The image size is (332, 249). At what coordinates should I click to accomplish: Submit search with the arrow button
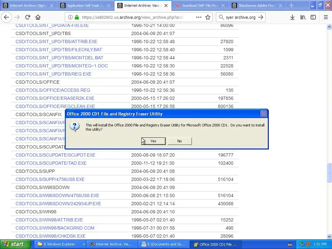(261, 18)
